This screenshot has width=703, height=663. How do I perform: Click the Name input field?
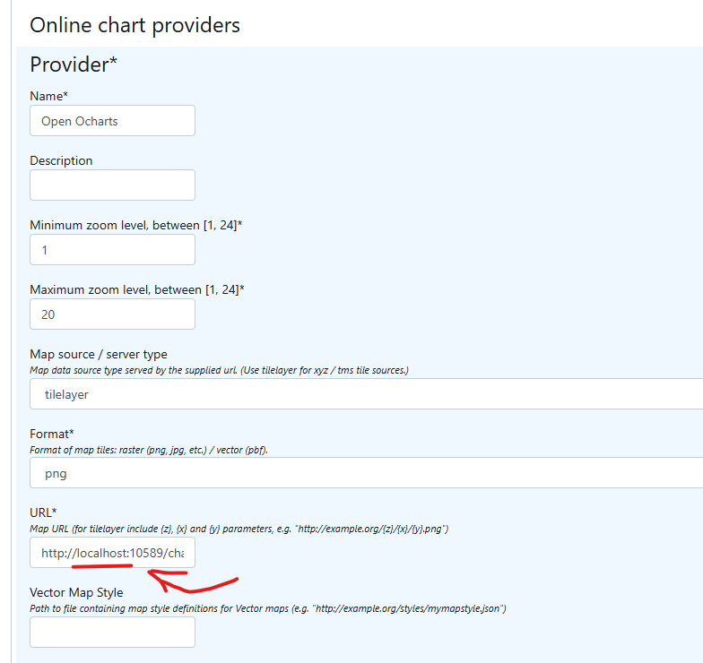point(112,121)
